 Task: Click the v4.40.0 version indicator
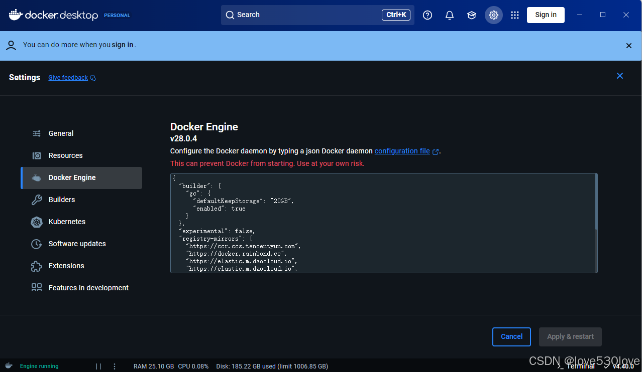619,366
